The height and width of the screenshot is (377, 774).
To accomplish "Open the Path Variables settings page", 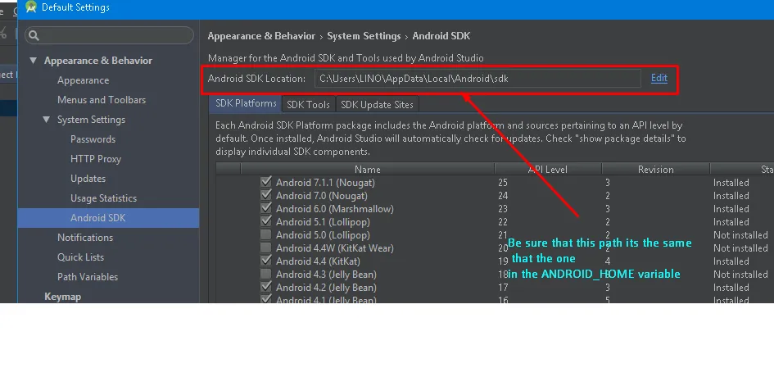I will (88, 277).
